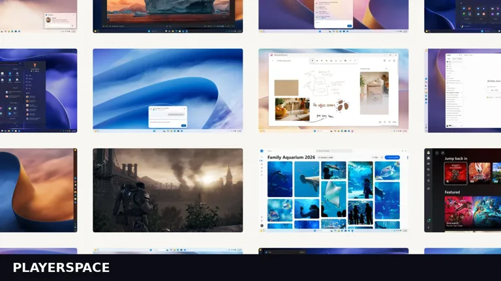The height and width of the screenshot is (281, 501).
Task: Select first pen in Whiteboard pen toolbar
Action: click(x=312, y=60)
